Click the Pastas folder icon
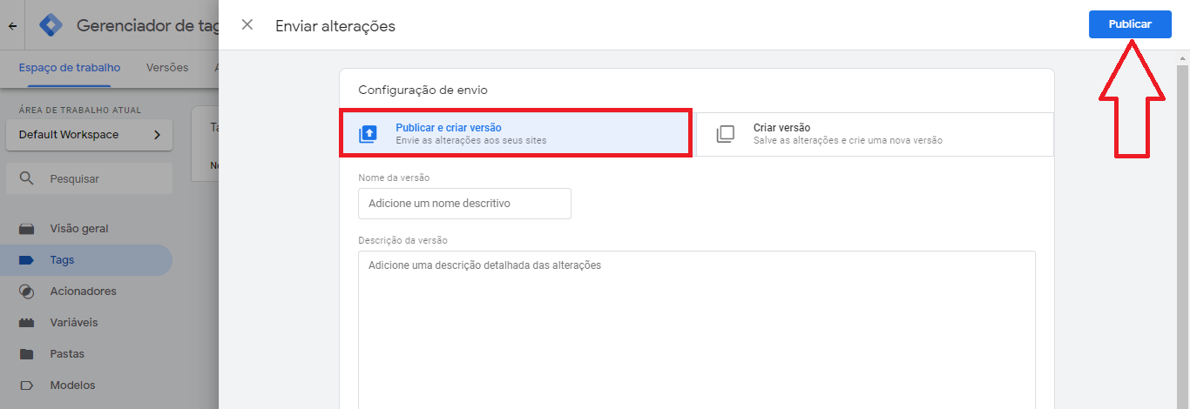Image resolution: width=1190 pixels, height=409 pixels. (x=27, y=354)
